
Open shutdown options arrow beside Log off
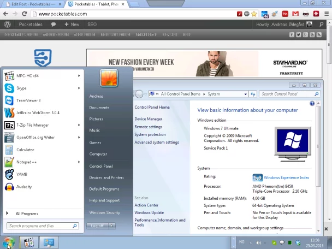point(112,226)
